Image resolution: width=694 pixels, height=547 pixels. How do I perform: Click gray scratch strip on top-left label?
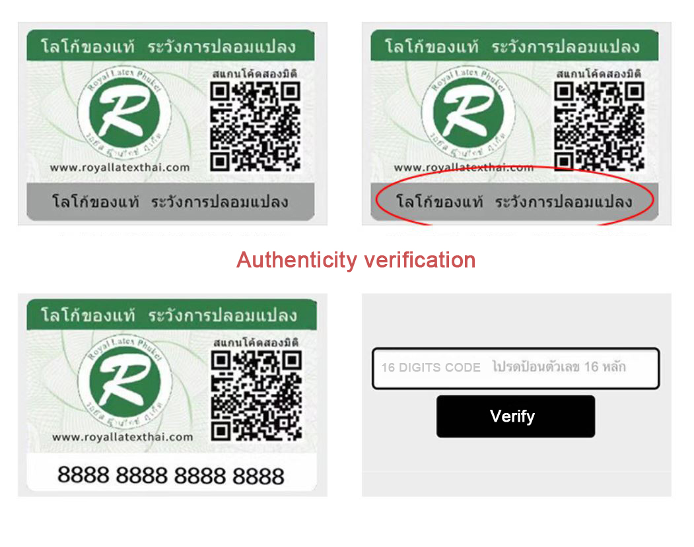pyautogui.click(x=170, y=202)
